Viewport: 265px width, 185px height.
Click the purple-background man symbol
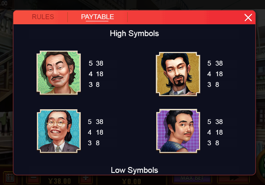click(178, 131)
